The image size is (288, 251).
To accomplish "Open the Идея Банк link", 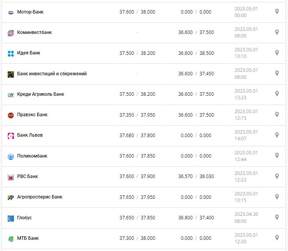I will 29,53.
